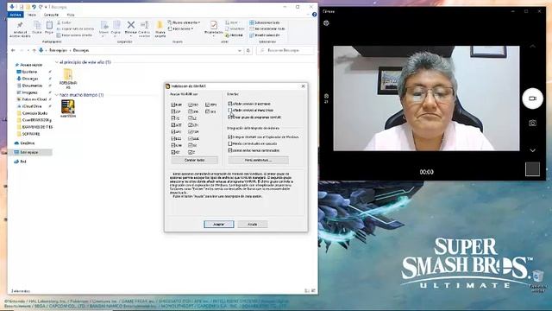
Task: Open the Nuevo elemento dropdown
Action: [x=184, y=22]
